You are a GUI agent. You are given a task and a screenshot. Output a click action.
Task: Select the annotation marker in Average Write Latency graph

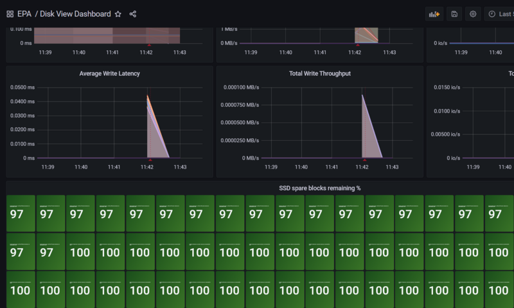pos(150,159)
